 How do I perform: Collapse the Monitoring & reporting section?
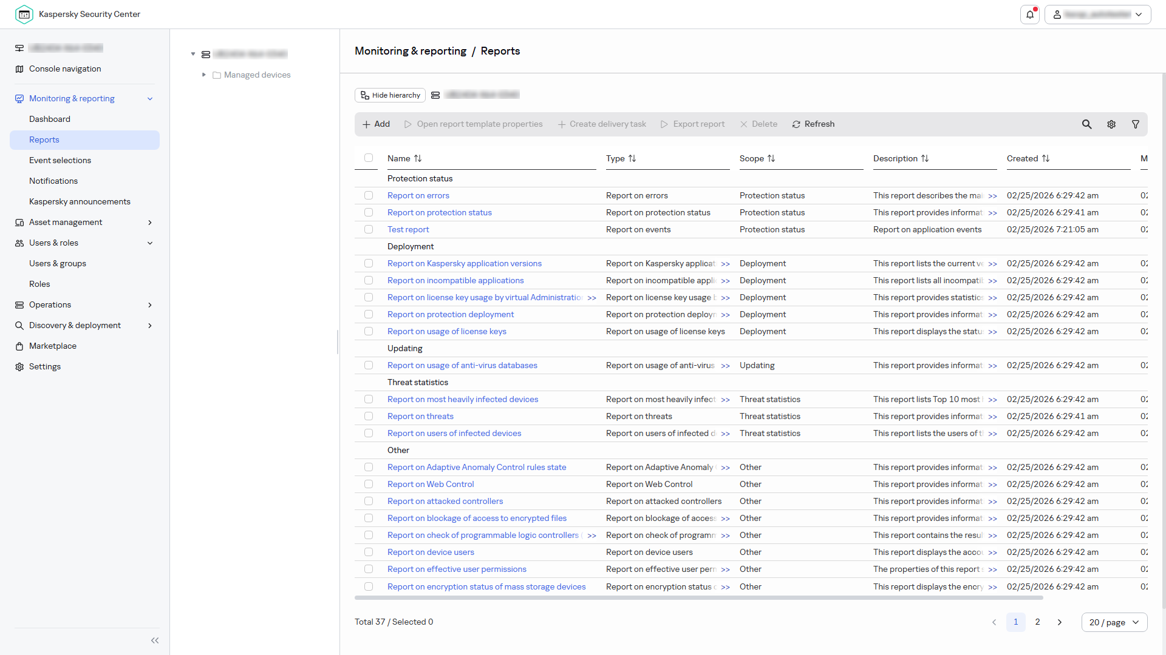[x=150, y=99]
